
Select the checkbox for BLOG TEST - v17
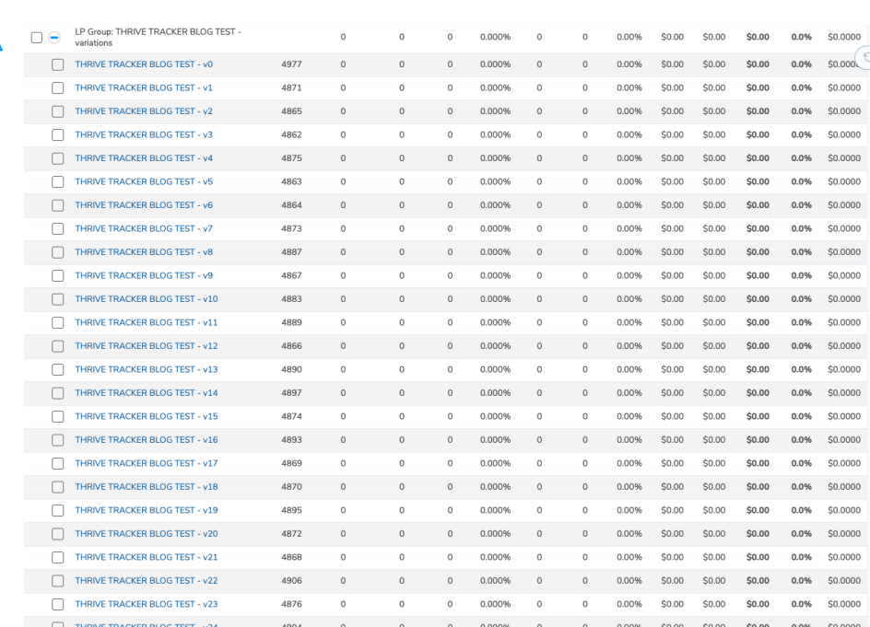pos(58,463)
